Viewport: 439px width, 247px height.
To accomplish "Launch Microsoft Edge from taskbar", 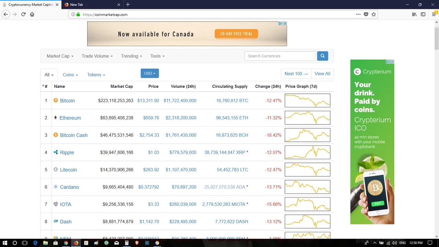I will [35, 243].
